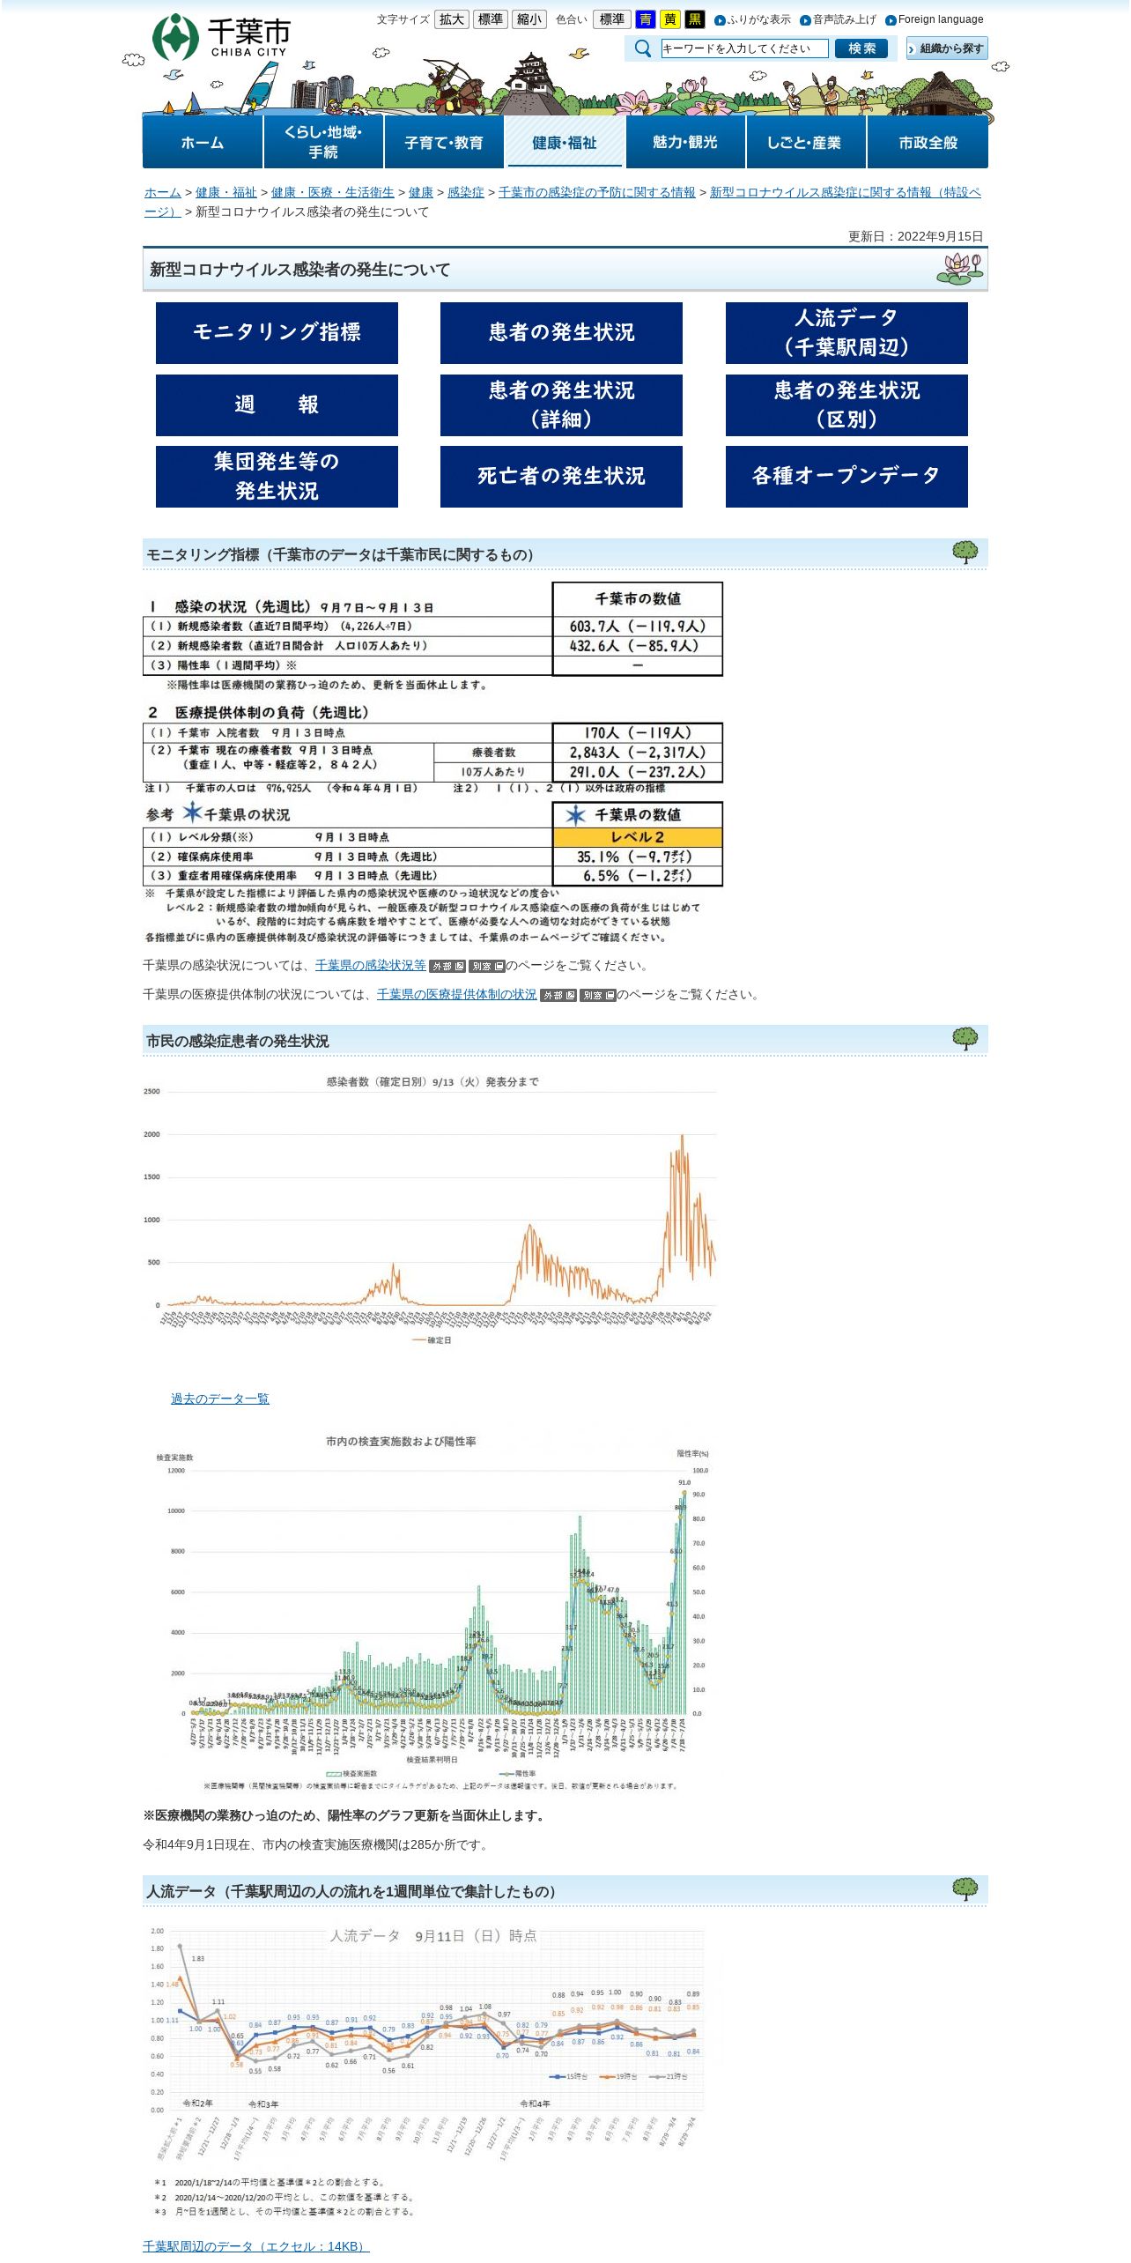1131x2263 pixels.
Task: Click the 各種オープンデータ button
Action: [x=846, y=477]
